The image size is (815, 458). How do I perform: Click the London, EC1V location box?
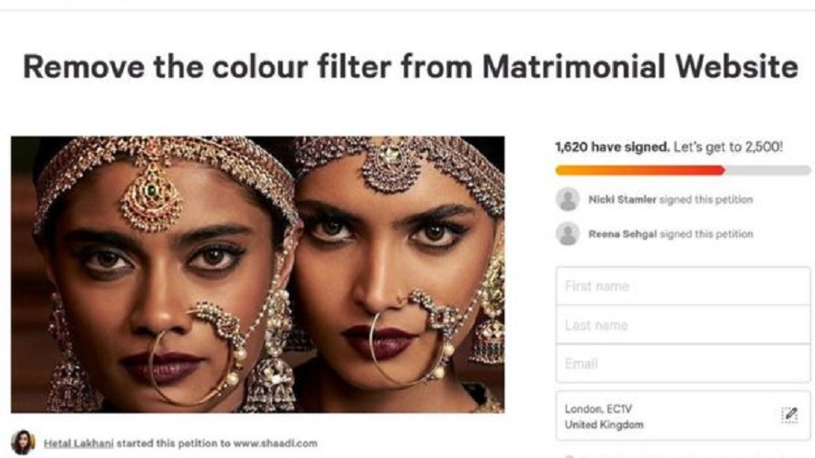click(666, 416)
